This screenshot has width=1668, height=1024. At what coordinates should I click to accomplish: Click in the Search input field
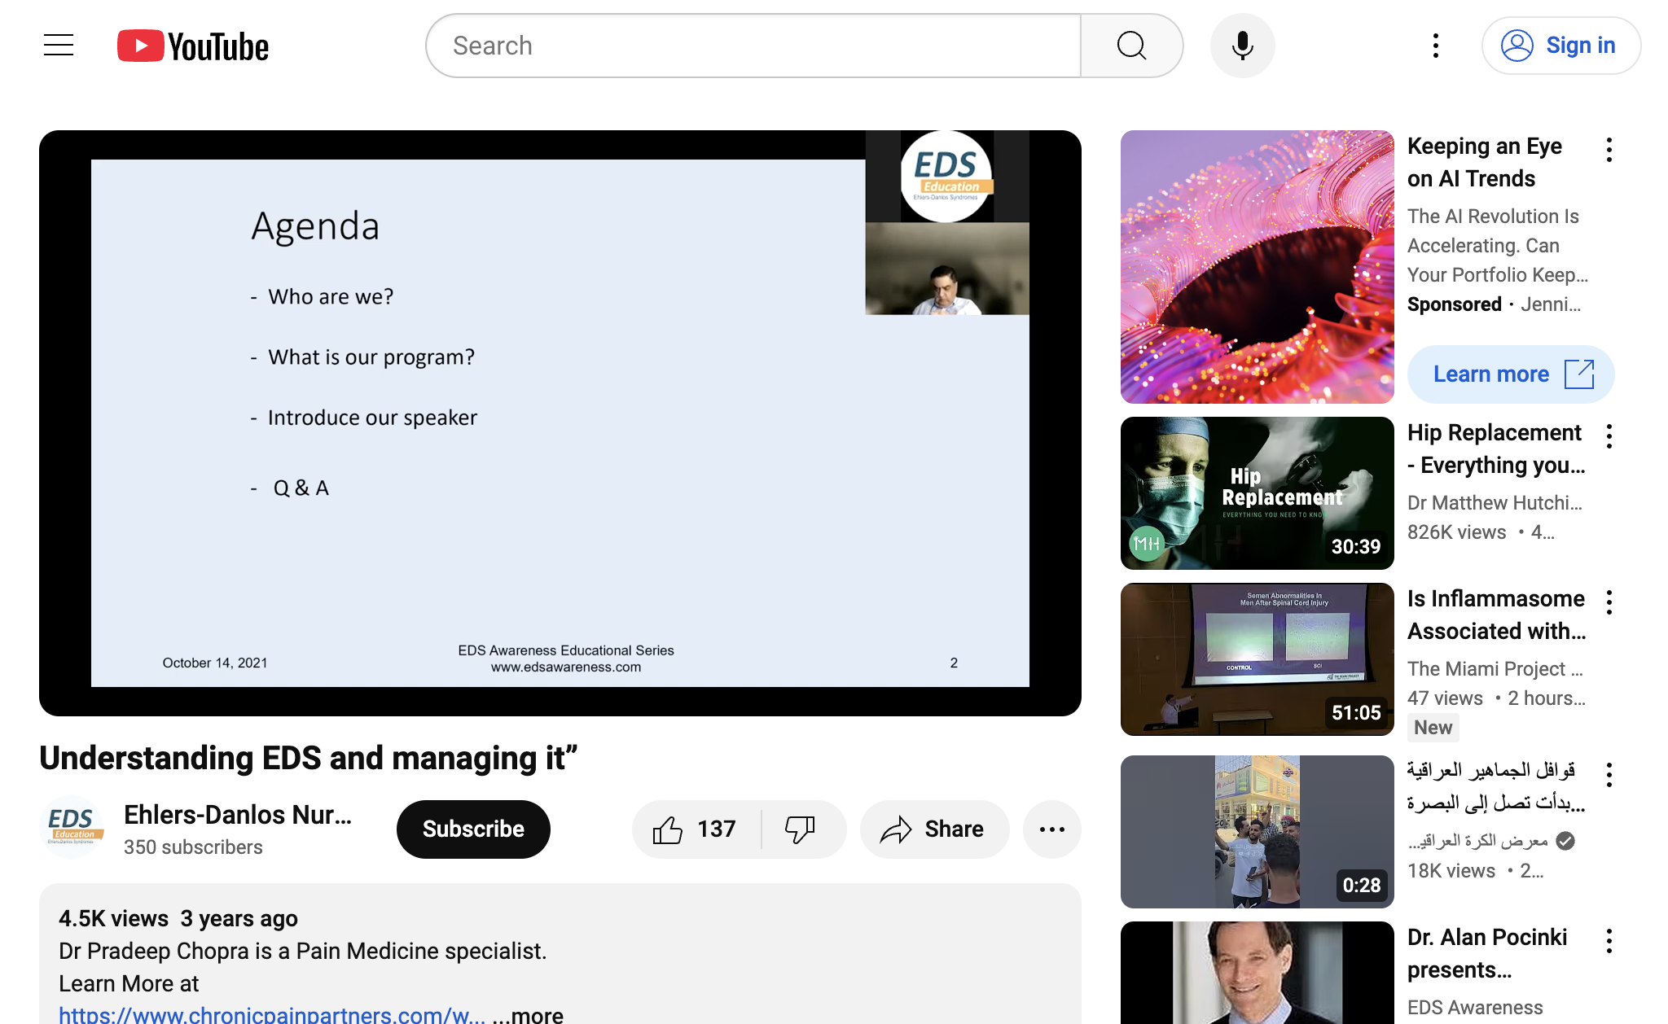[x=753, y=46]
